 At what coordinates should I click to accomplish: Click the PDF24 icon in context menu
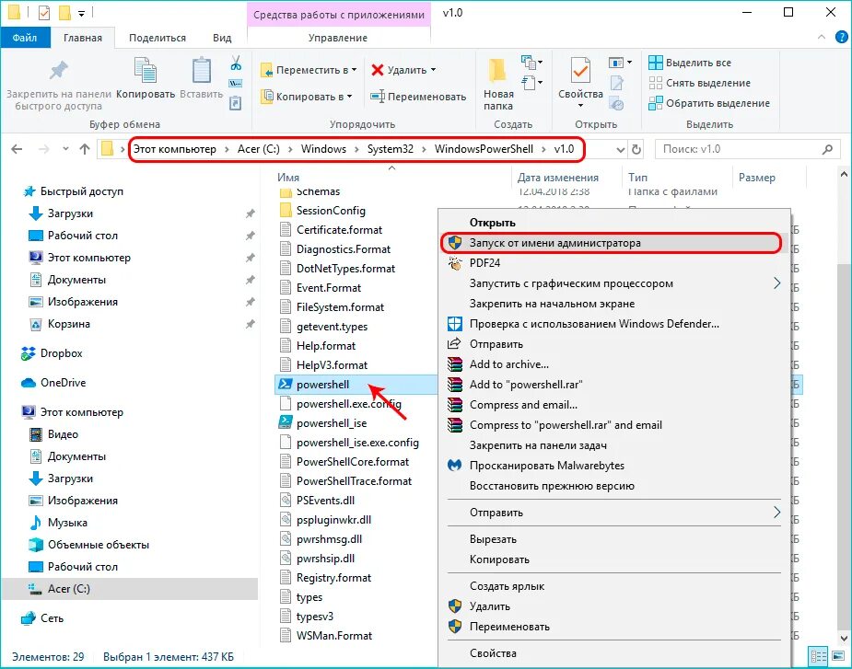click(x=455, y=263)
